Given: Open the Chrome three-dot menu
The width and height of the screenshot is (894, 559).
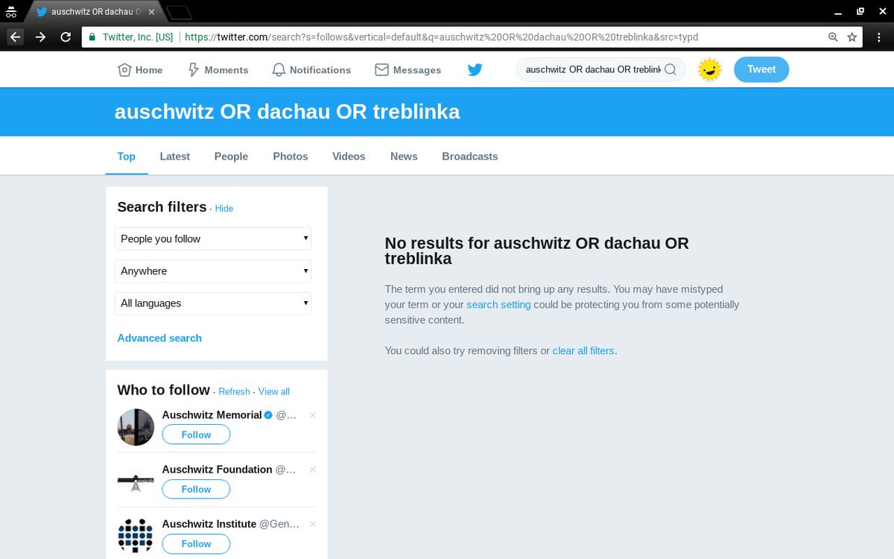Looking at the screenshot, I should tap(880, 37).
